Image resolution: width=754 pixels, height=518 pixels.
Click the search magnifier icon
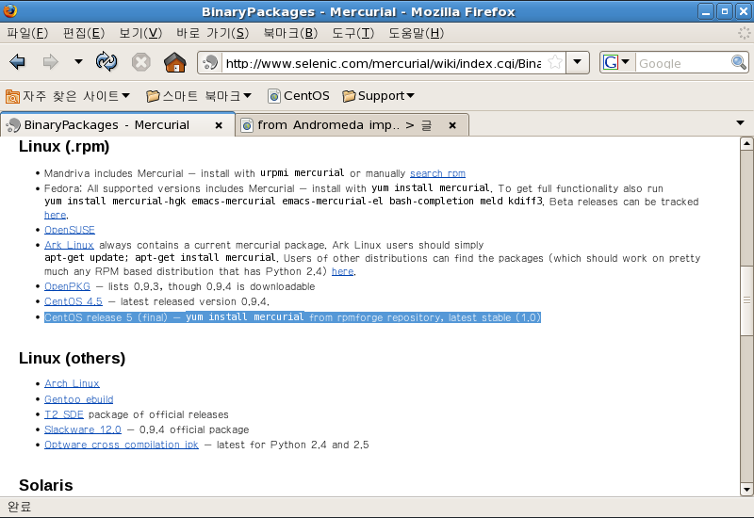(739, 62)
